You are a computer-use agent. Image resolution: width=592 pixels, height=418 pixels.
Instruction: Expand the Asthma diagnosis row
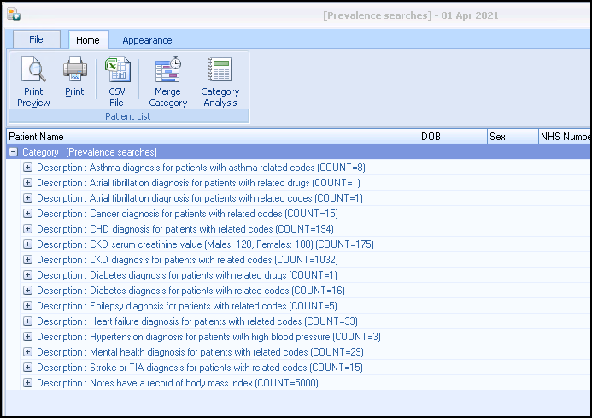[x=27, y=168]
